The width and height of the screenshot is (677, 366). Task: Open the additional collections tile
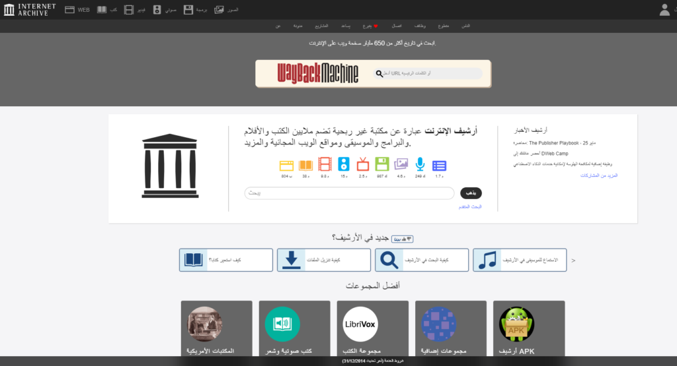[x=451, y=328]
